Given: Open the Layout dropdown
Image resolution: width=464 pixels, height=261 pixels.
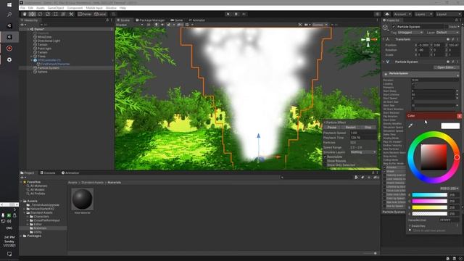Looking at the screenshot, I should [x=448, y=14].
